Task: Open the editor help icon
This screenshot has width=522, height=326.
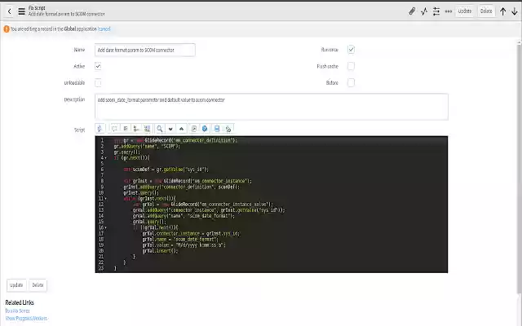Action: [205, 129]
